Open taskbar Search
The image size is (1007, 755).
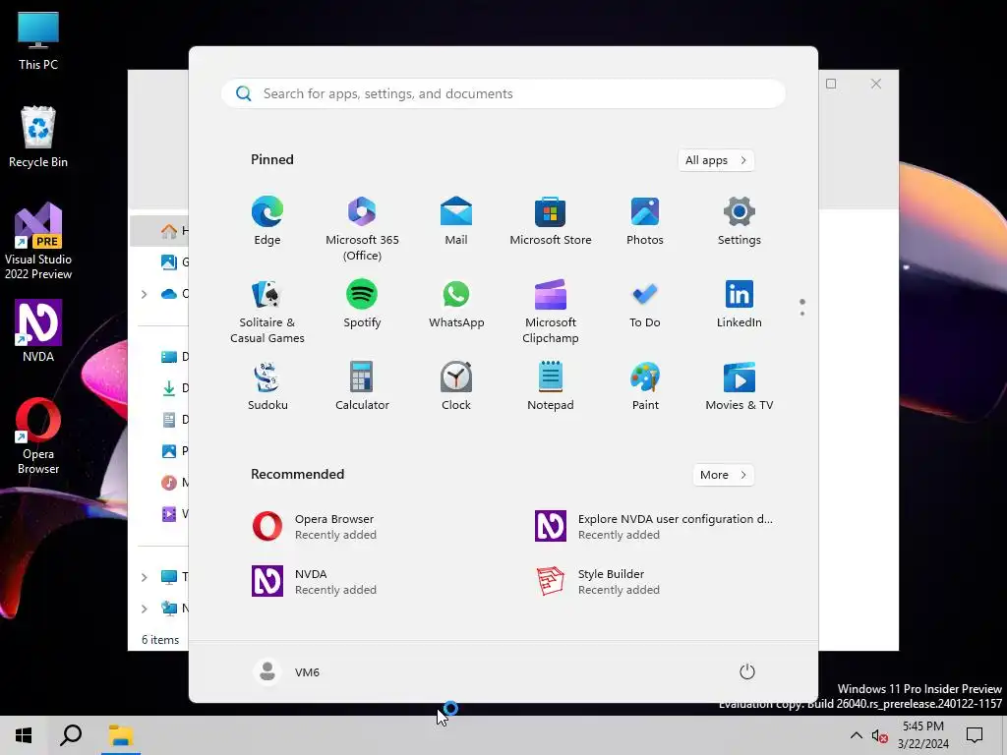[x=71, y=735]
